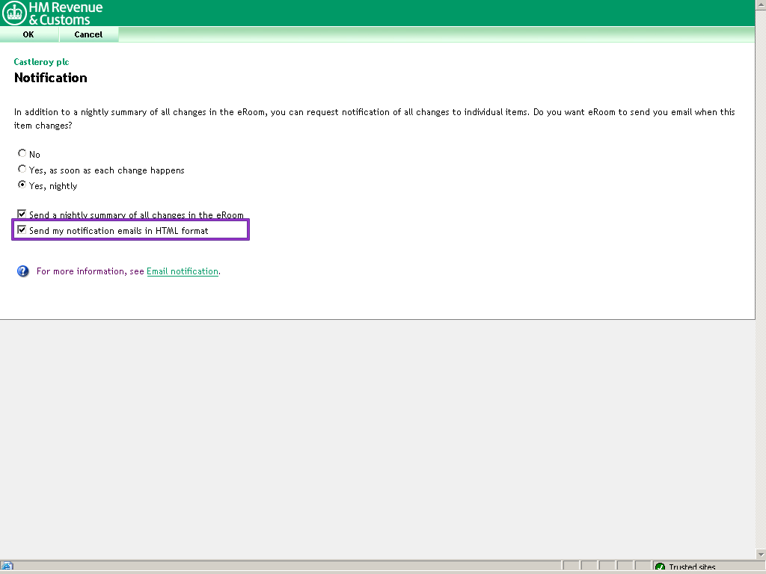
Task: Click the Notification page heading
Action: click(51, 78)
